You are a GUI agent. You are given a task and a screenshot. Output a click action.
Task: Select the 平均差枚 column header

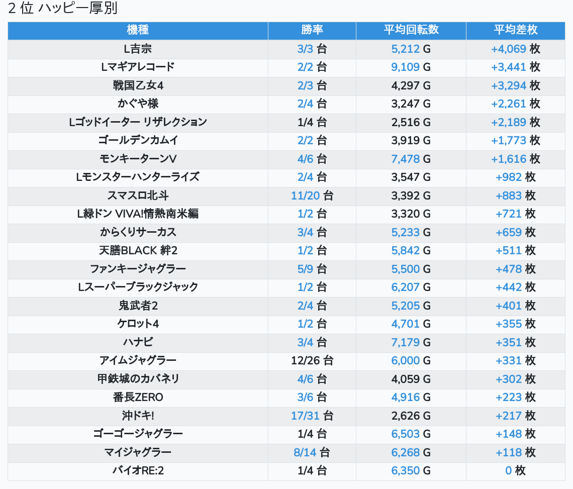516,30
